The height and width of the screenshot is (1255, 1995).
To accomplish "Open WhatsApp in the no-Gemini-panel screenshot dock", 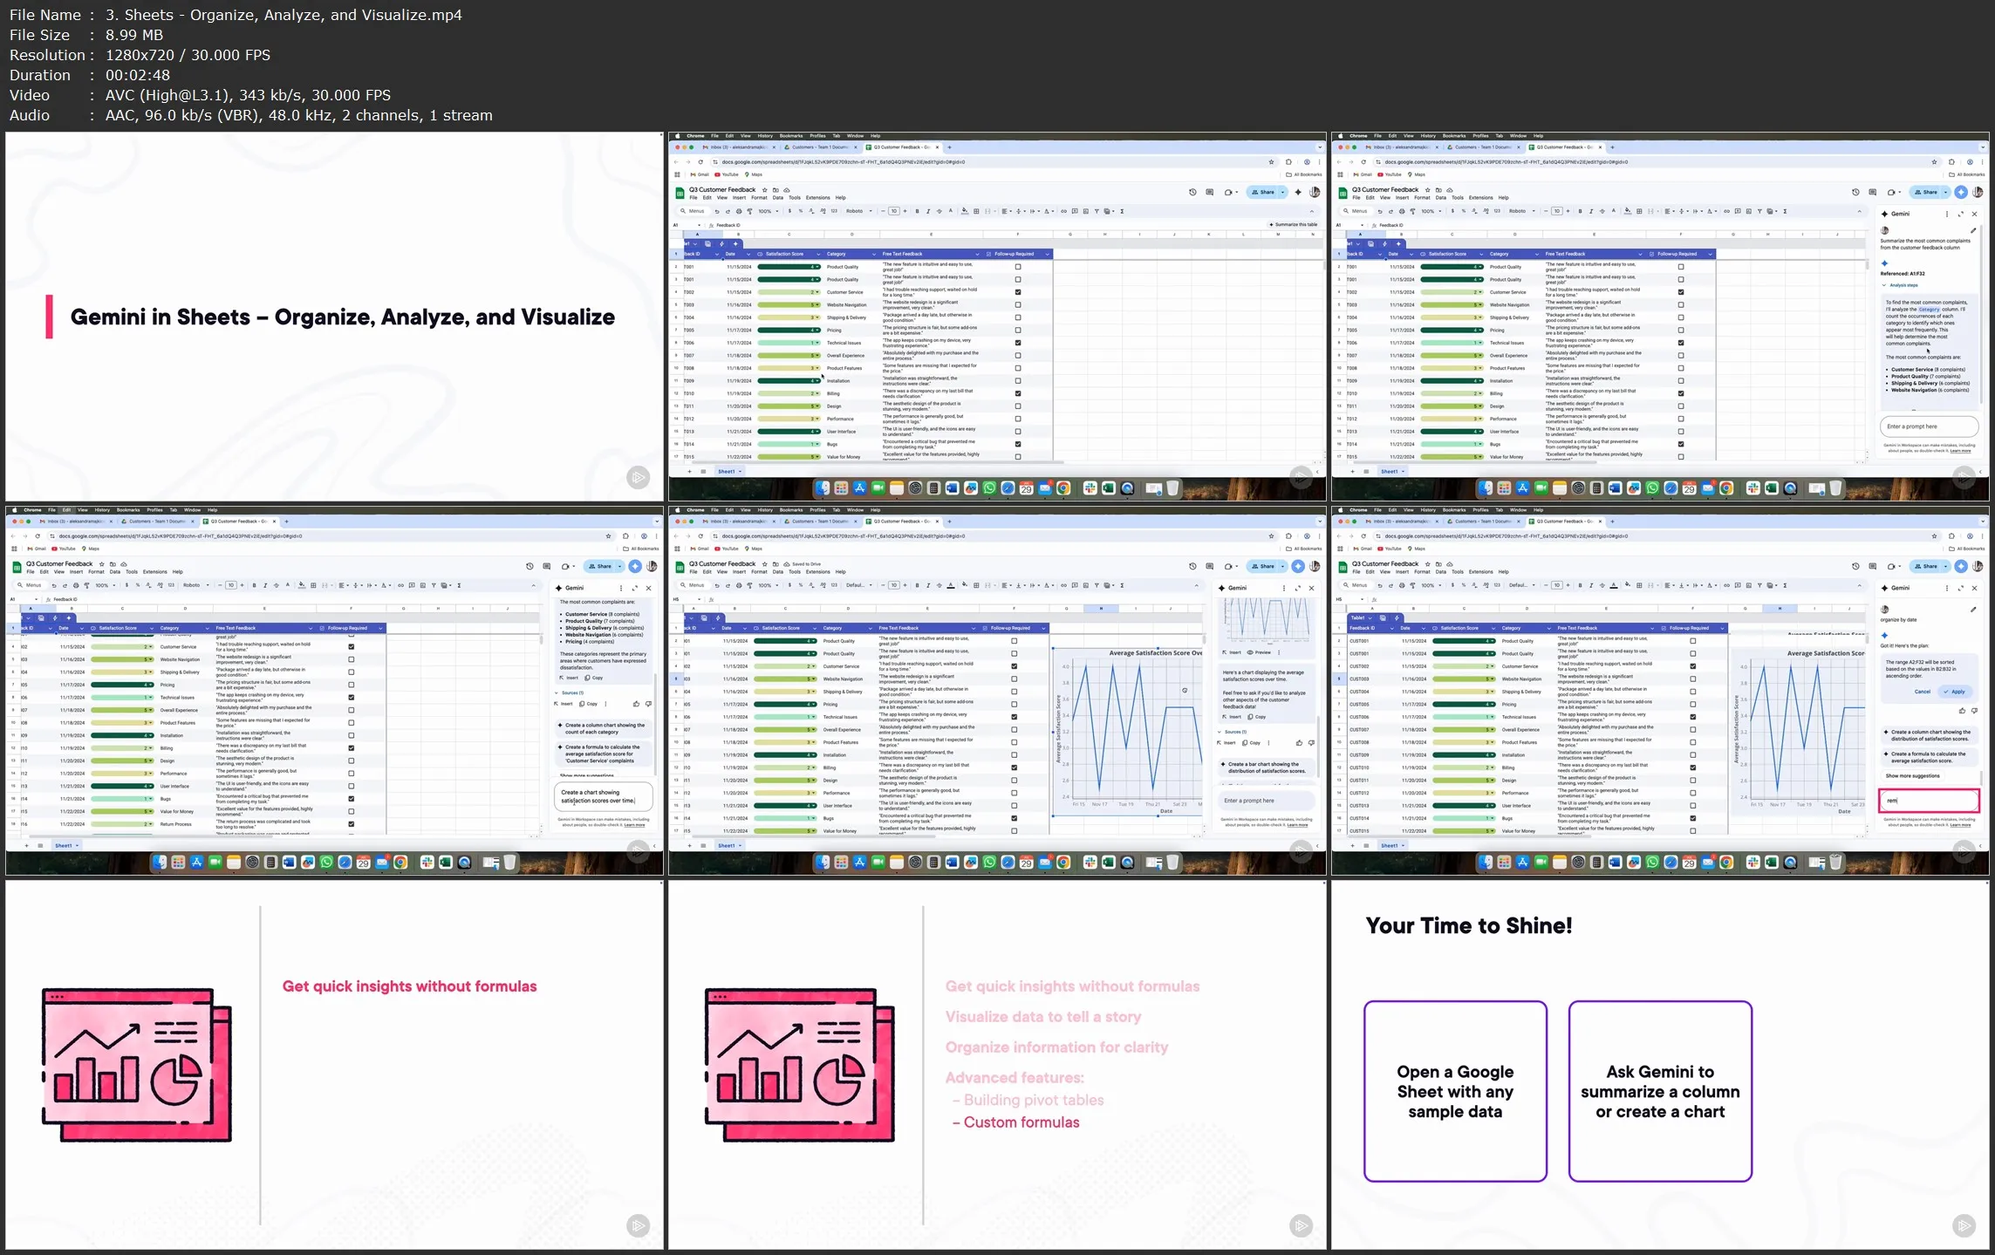I will pos(989,488).
